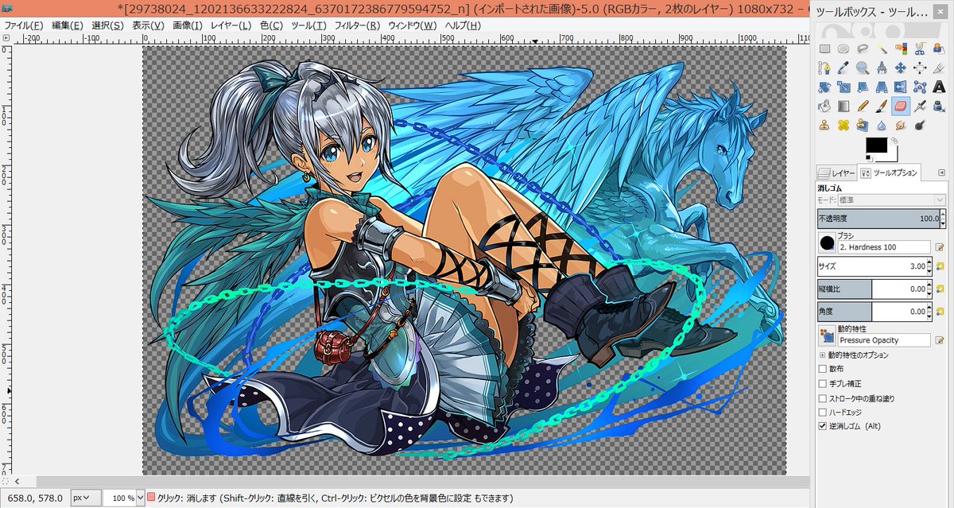Select the Scissors Select tool
Viewport: 954px width, 508px height.
click(920, 48)
